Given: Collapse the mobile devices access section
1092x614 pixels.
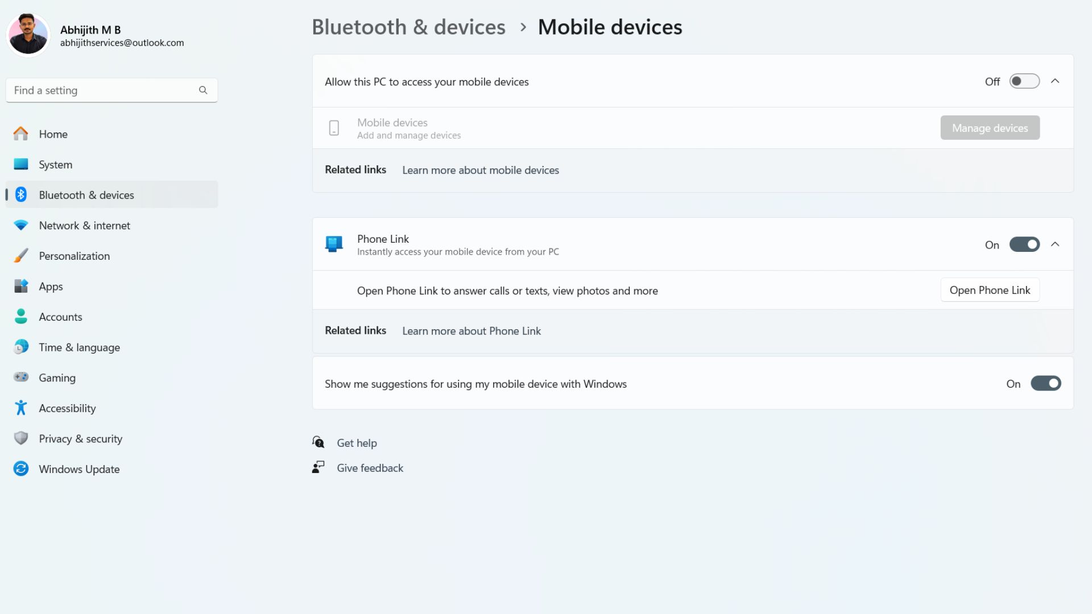Looking at the screenshot, I should (x=1055, y=81).
